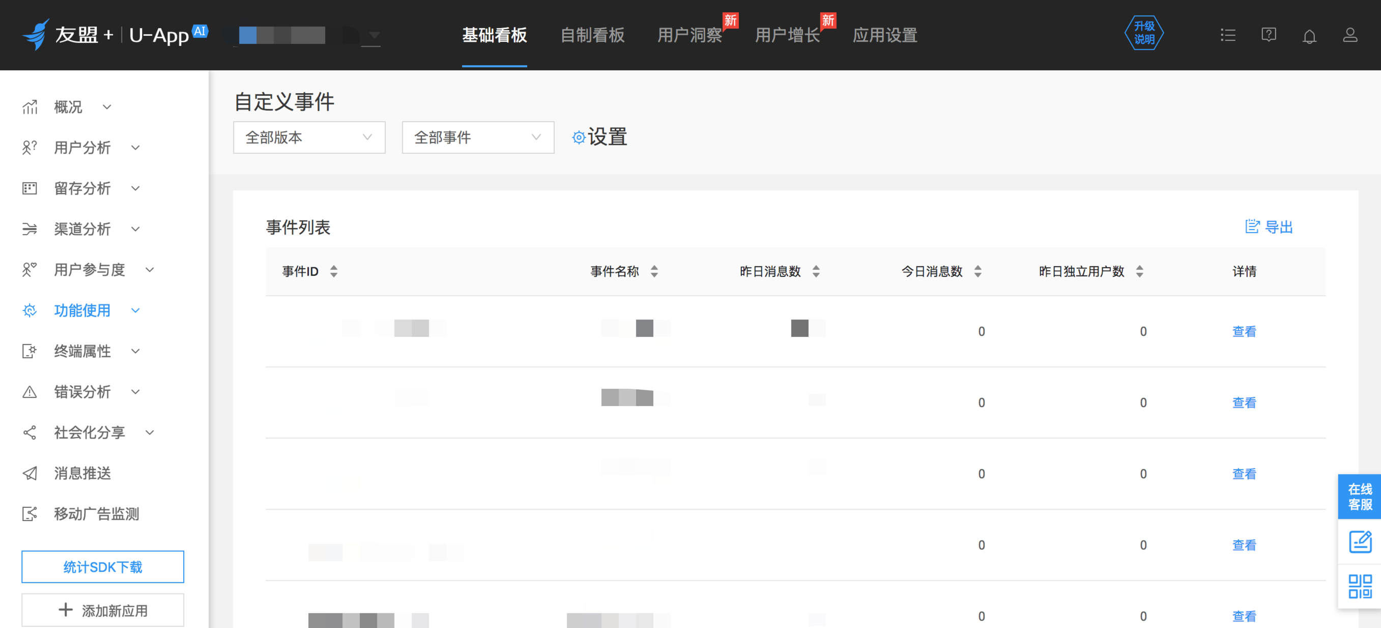This screenshot has width=1381, height=628.
Task: Sort table by 昨日消息数
Action: pyautogui.click(x=816, y=271)
